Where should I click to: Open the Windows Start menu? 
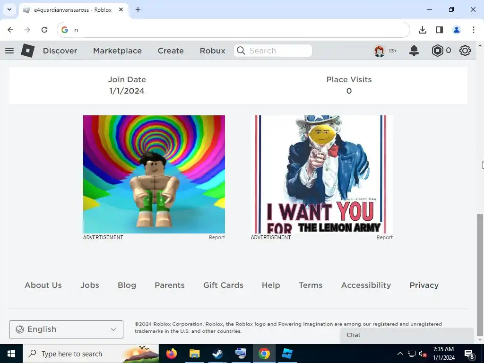(11, 354)
